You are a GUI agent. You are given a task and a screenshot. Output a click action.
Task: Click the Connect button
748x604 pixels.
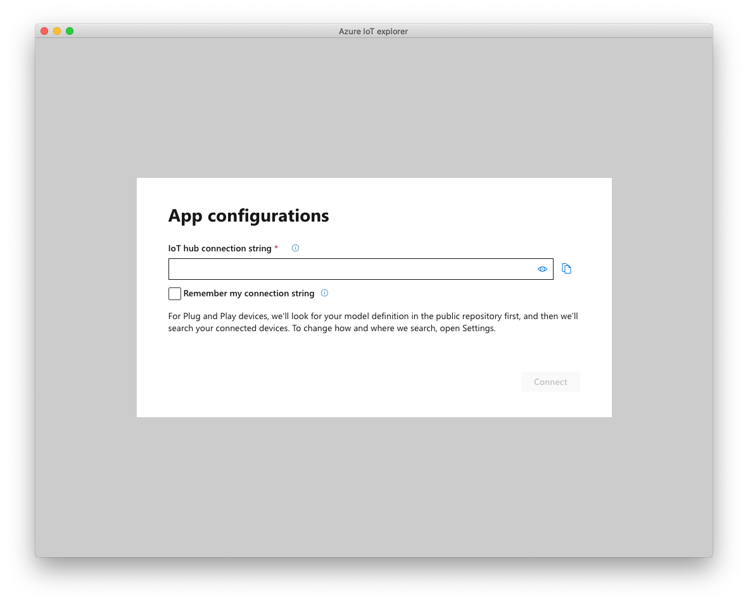[x=550, y=382]
